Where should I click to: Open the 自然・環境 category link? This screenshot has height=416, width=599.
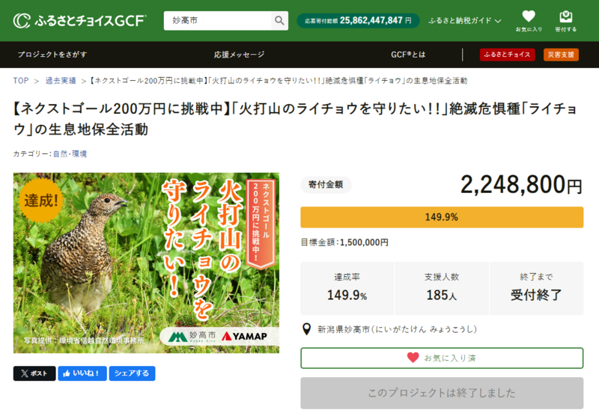70,154
